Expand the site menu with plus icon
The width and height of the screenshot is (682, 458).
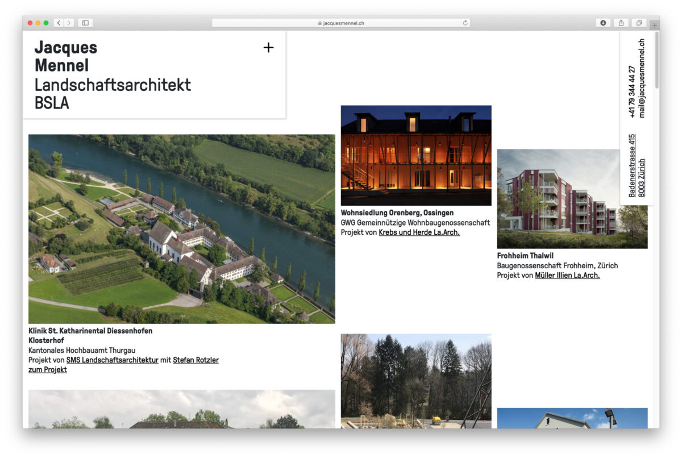pyautogui.click(x=268, y=48)
